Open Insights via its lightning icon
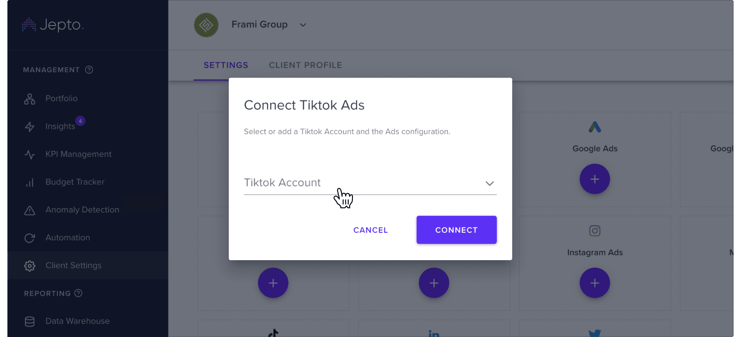Image resolution: width=741 pixels, height=337 pixels. [x=30, y=127]
